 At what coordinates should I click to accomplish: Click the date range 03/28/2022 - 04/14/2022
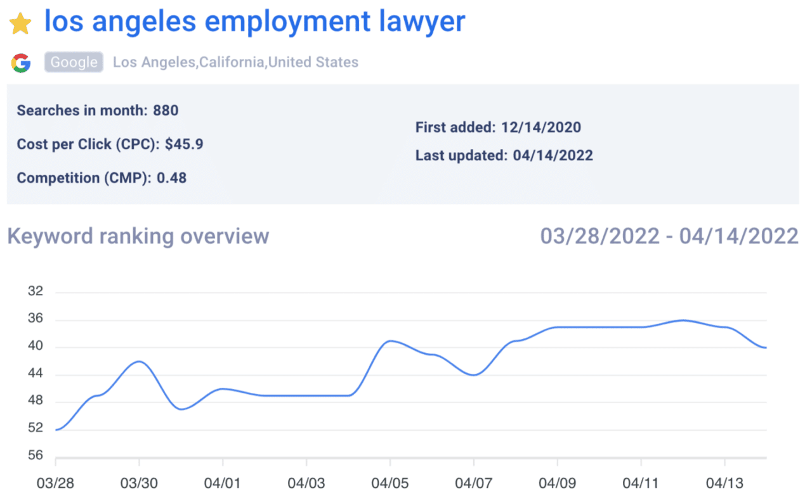(x=669, y=236)
